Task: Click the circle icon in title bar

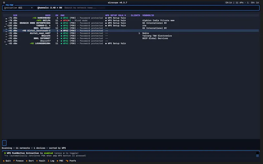Action: (4, 3)
